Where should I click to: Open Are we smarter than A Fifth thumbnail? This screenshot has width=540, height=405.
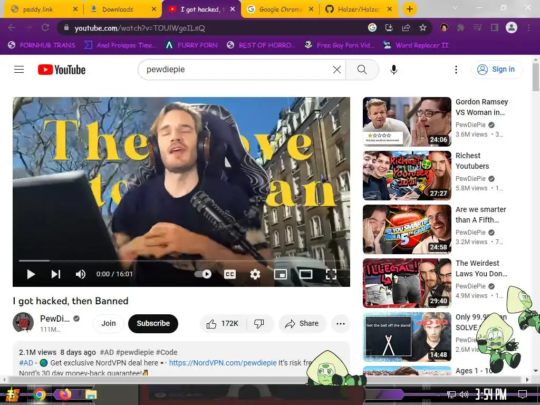(407, 229)
